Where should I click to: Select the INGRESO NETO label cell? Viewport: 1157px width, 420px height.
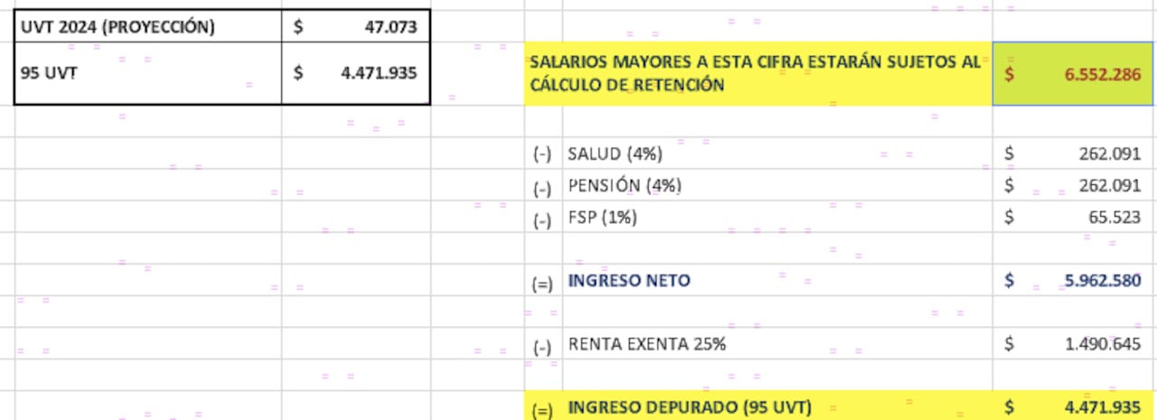click(629, 281)
